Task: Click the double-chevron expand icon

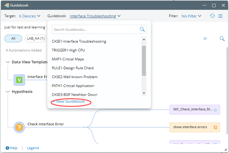Action: [205, 38]
